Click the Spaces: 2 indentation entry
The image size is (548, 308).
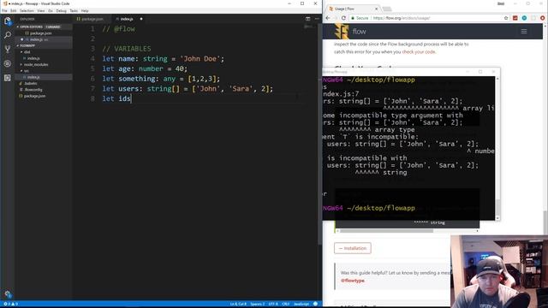(x=258, y=305)
